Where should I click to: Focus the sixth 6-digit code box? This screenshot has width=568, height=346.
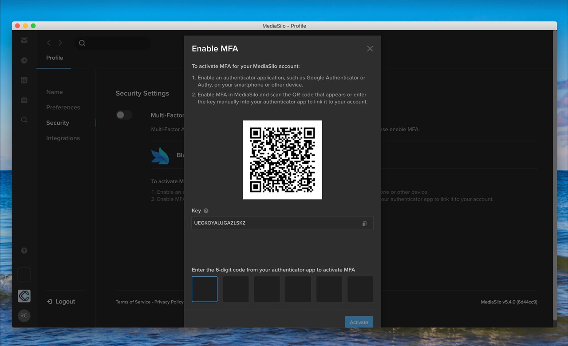360,289
